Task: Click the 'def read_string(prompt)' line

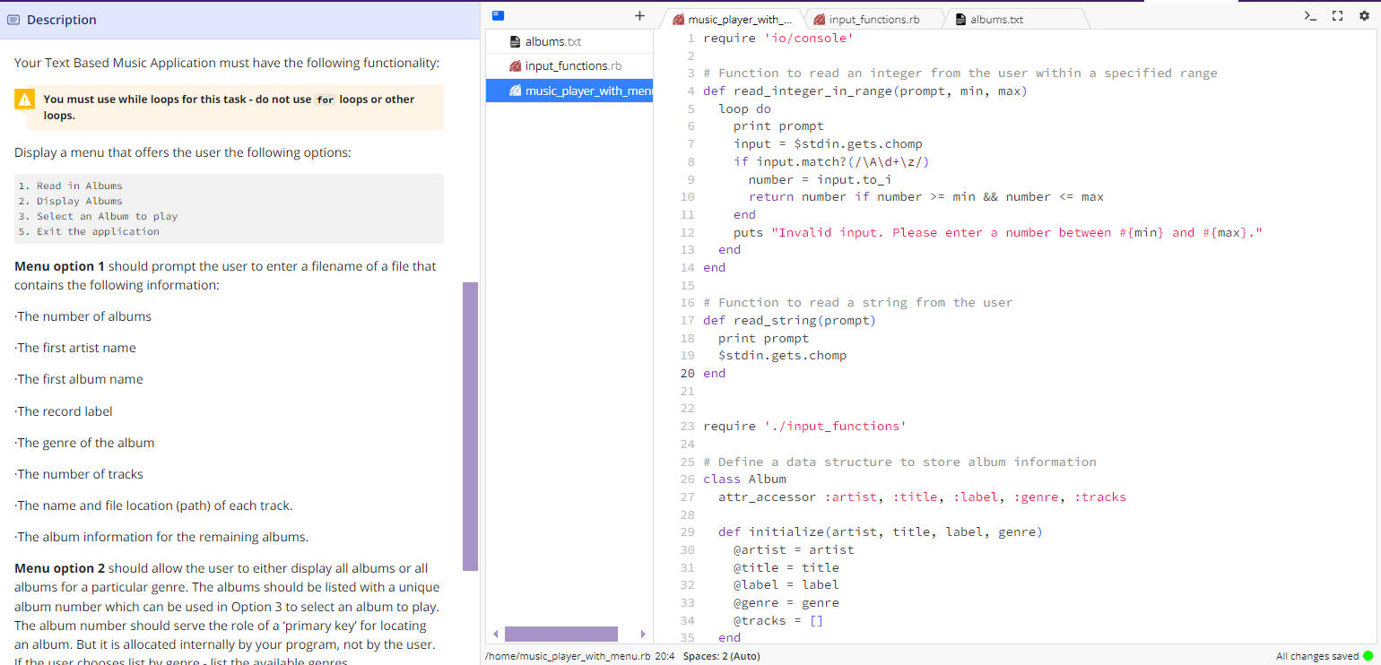Action: pos(789,321)
